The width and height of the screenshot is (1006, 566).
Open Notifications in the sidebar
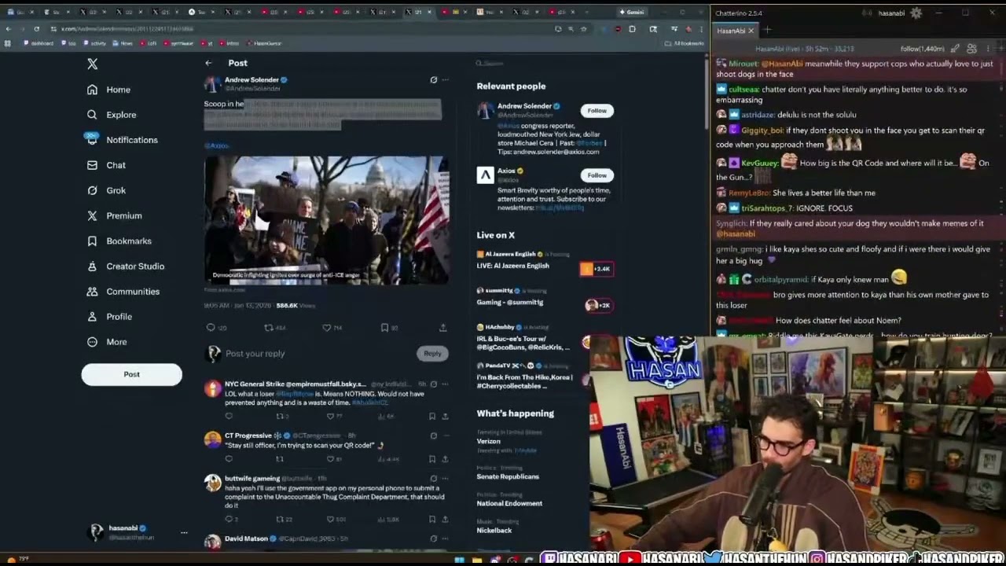coord(122,140)
